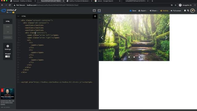Save the project
Image resolution: width=197 pixels, height=111 pixels.
pos(133,11)
